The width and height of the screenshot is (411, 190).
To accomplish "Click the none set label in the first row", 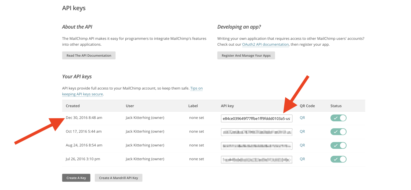I will point(197,118).
